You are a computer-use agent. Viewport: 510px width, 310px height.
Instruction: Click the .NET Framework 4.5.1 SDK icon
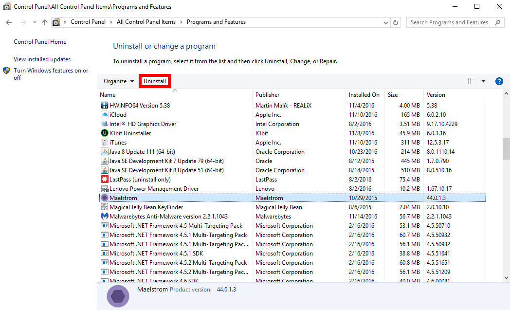point(105,254)
